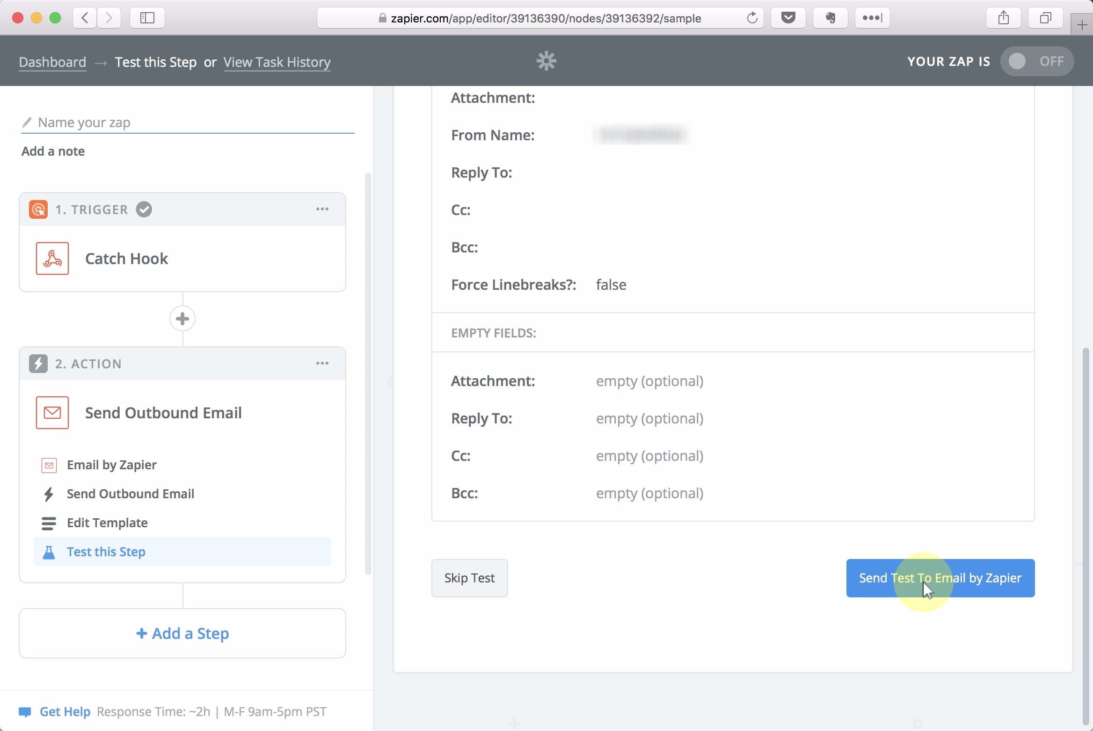
Task: Go to the Dashboard link
Action: [x=52, y=62]
